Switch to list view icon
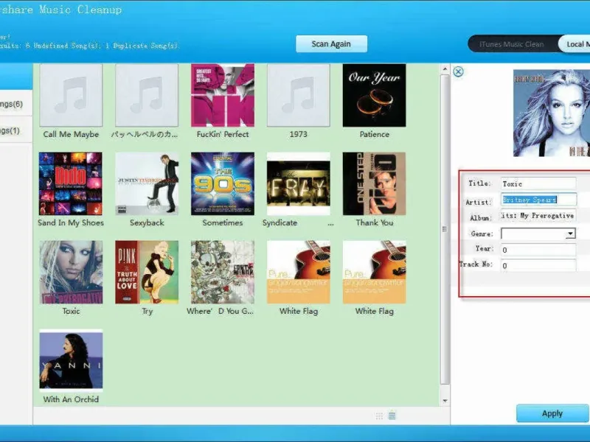 pyautogui.click(x=392, y=415)
